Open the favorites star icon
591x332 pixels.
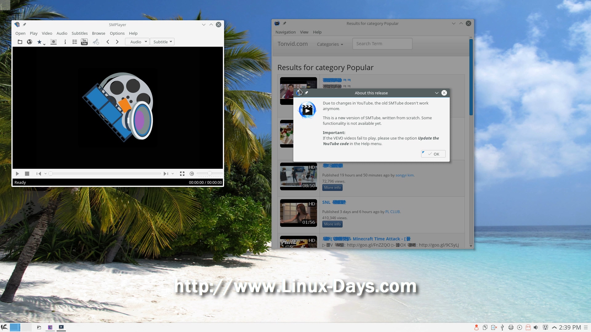pos(39,42)
